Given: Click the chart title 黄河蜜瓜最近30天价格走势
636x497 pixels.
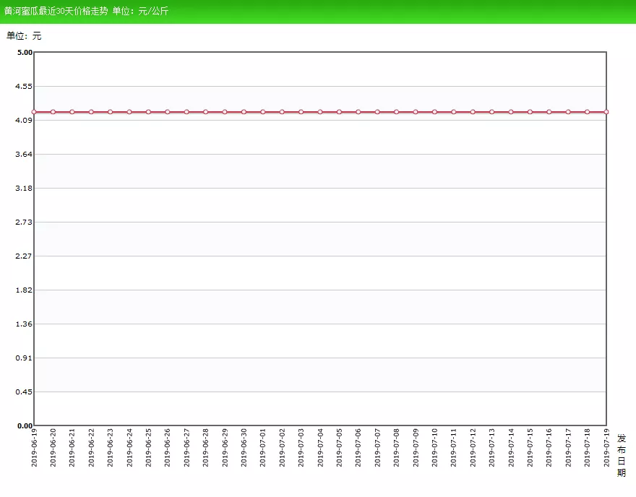Looking at the screenshot, I should (x=56, y=12).
